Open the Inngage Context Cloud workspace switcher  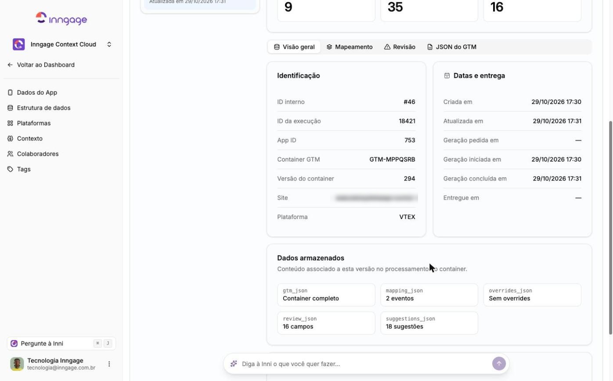click(x=62, y=44)
